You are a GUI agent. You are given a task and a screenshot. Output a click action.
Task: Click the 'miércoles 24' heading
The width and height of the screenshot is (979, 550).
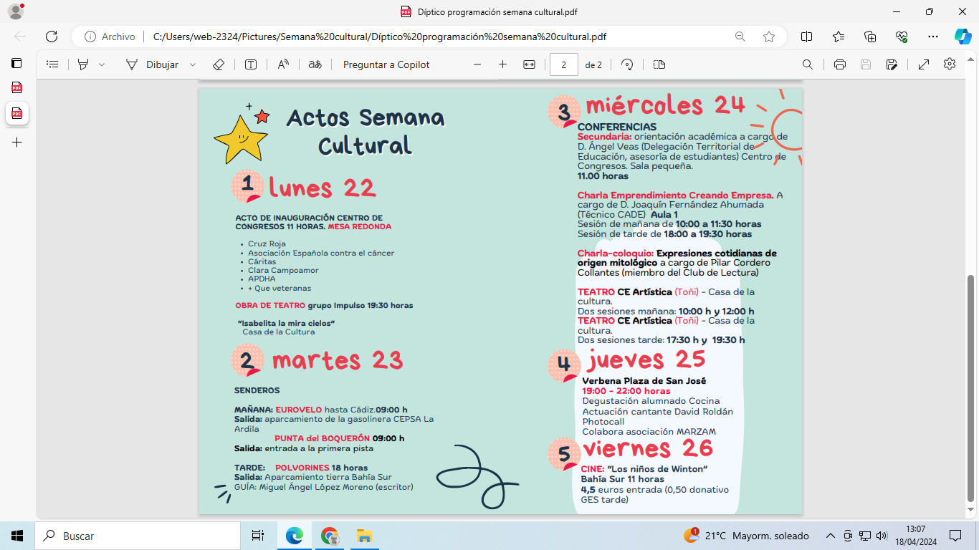tap(666, 105)
